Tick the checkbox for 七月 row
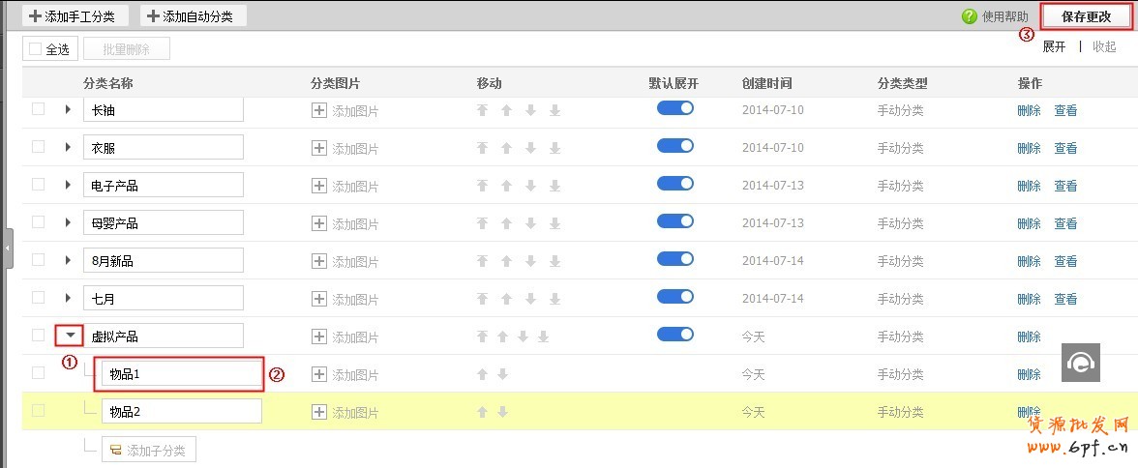 point(38,297)
